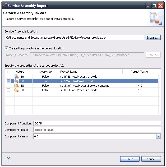The height and width of the screenshot is (167, 166).
Task: Click the SA nature icon for sa-BPEL-NewProcess-provide
Action: pos(17,76)
